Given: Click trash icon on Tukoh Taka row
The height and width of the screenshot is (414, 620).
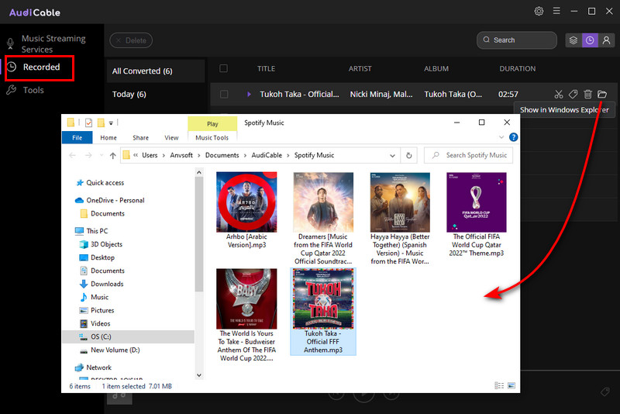Looking at the screenshot, I should 588,94.
